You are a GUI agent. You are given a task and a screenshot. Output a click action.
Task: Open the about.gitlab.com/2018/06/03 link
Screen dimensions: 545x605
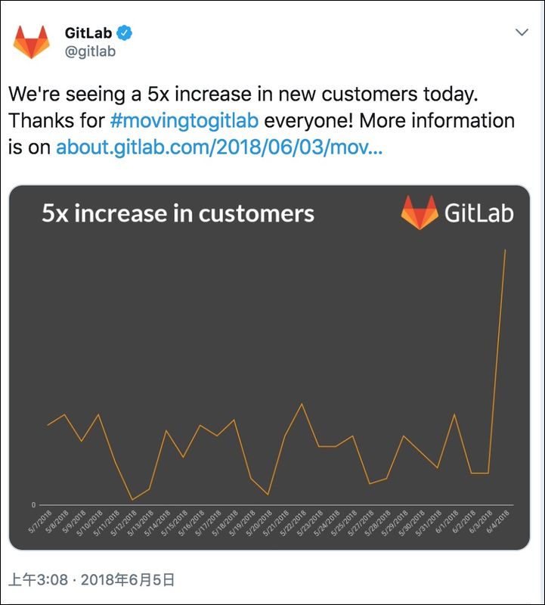coord(219,147)
